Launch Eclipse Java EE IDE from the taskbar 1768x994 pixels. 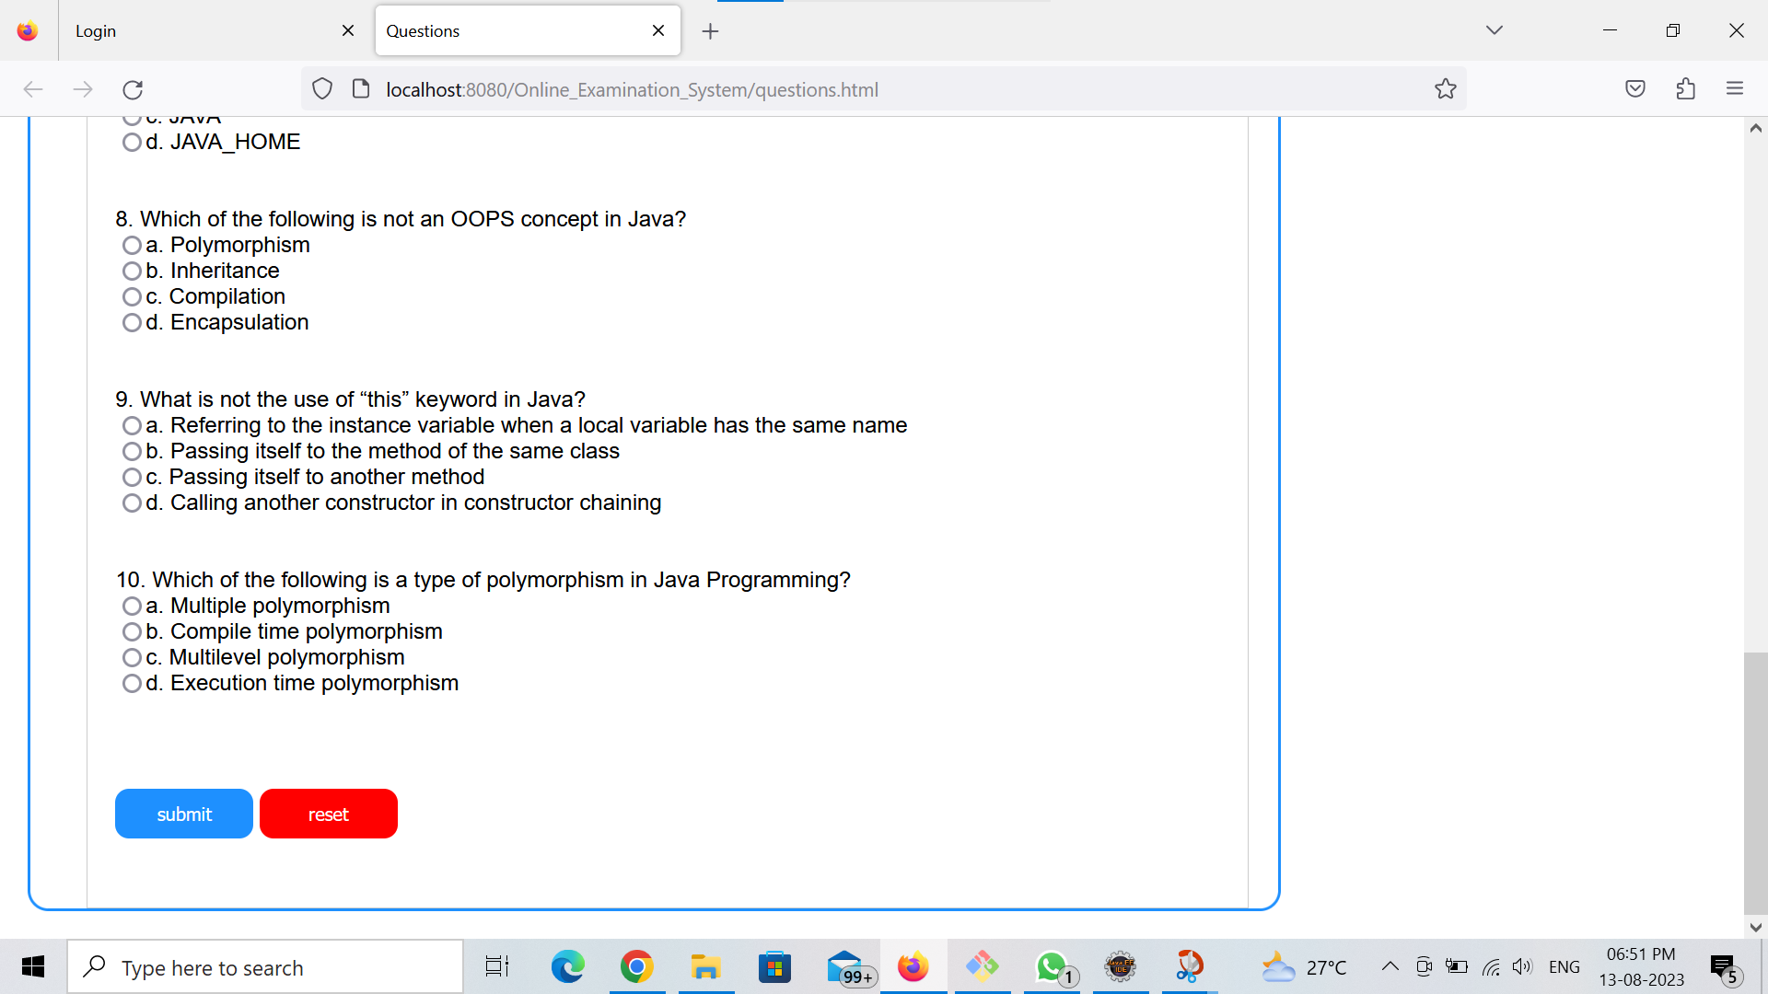click(1121, 966)
